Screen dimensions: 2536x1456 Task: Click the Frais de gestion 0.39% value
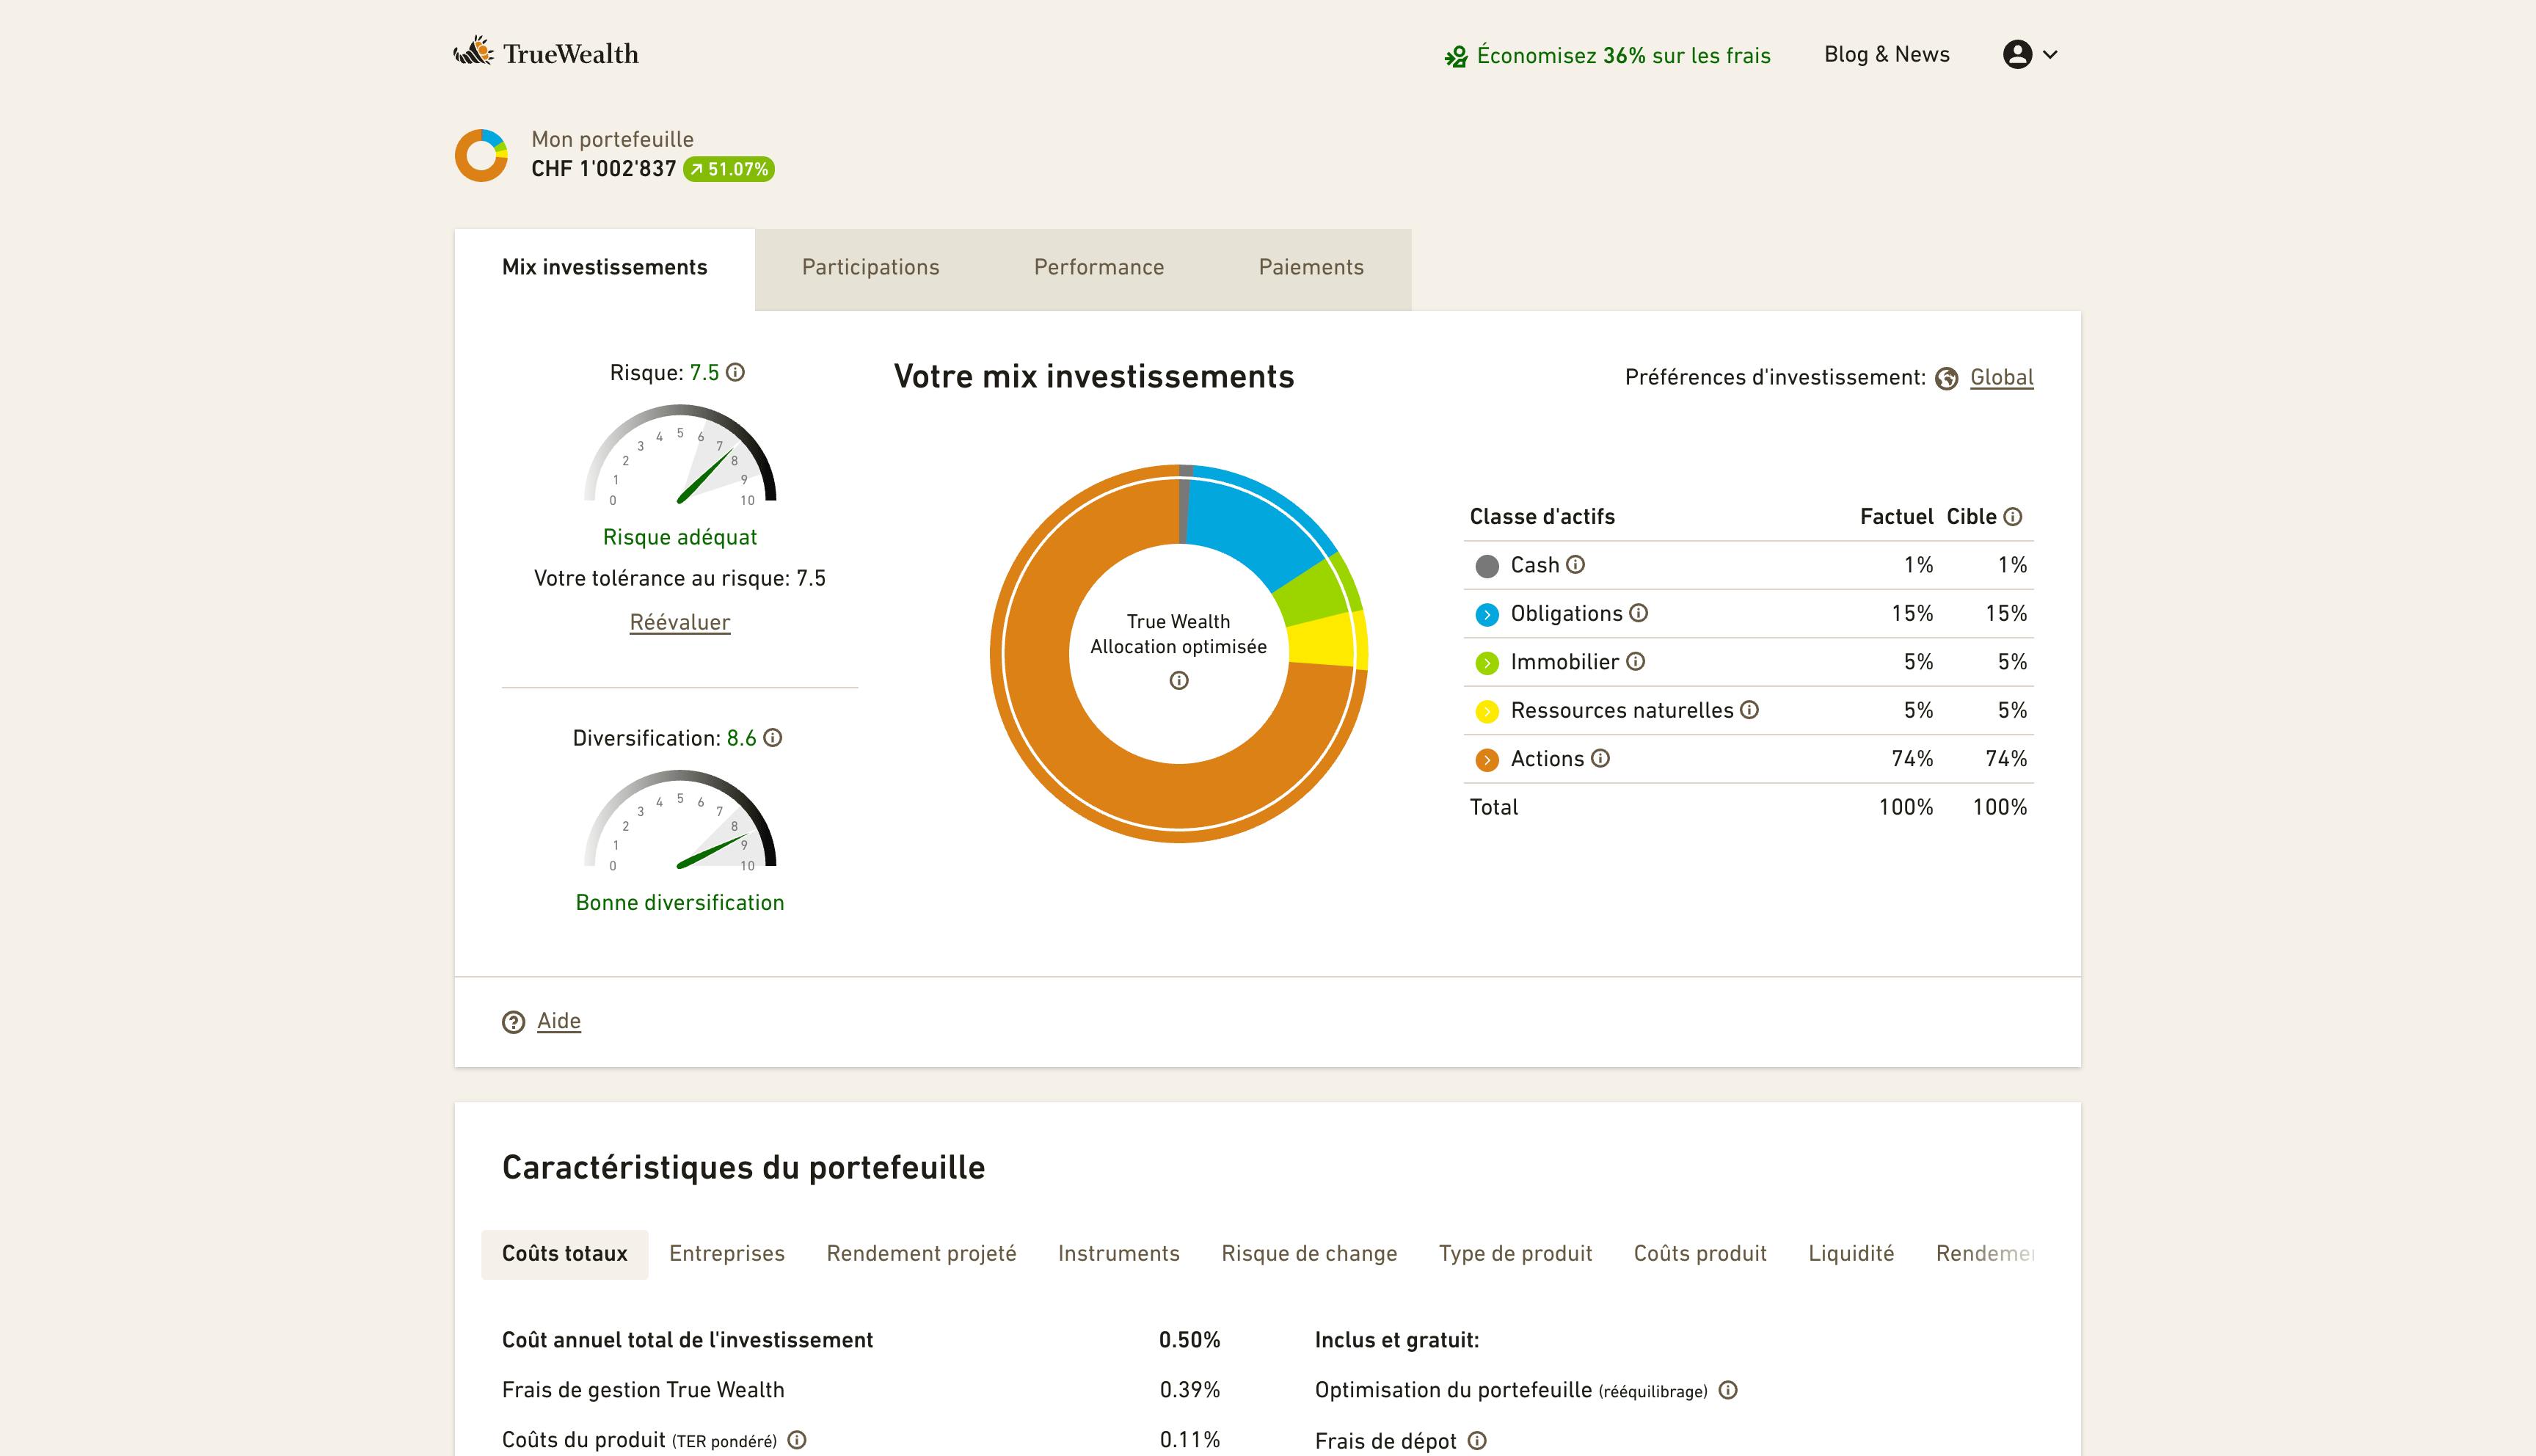point(1189,1390)
